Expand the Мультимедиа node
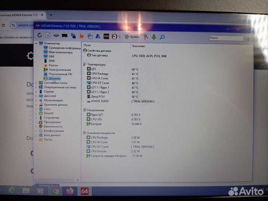Screen dimensions: 268x201 coord(36,100)
